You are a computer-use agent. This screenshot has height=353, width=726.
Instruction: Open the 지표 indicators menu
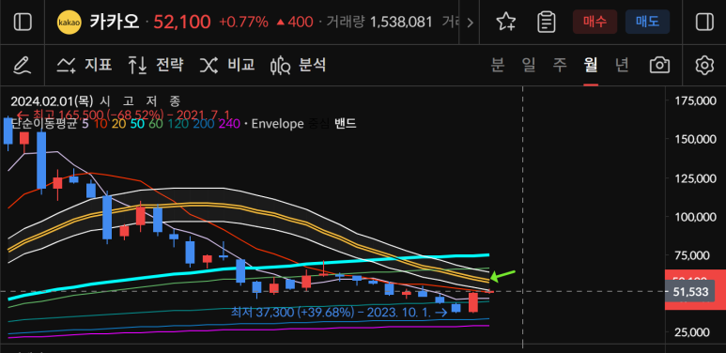[85, 65]
